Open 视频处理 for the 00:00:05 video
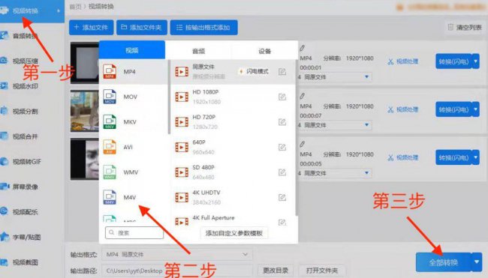This screenshot has height=278, width=488. (403, 158)
